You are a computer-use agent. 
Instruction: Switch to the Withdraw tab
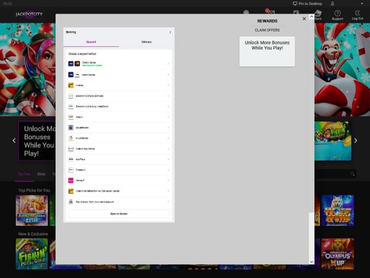click(x=146, y=42)
